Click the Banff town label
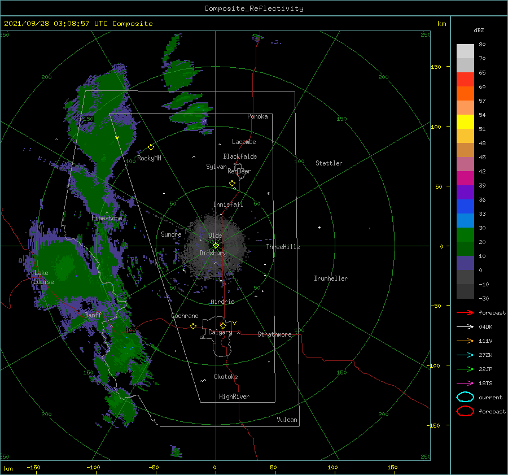This screenshot has width=508, height=475. [x=93, y=315]
